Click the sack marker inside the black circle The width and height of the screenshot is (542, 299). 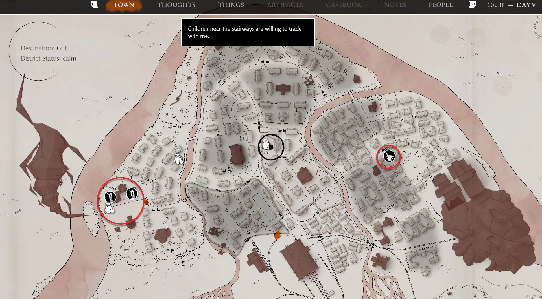[x=266, y=145]
